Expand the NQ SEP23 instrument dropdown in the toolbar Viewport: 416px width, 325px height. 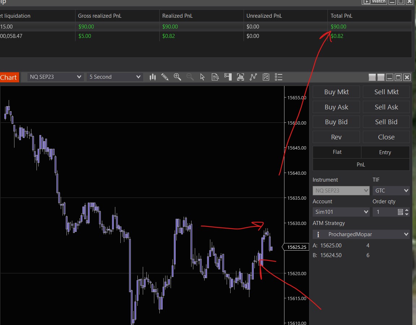[55, 77]
